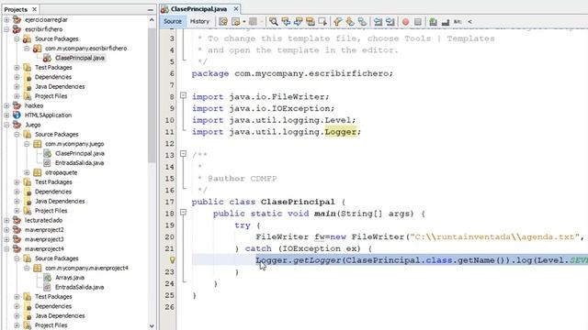Toggle Bookmark on current line
This screenshot has width=588, height=330.
pyautogui.click(x=362, y=22)
